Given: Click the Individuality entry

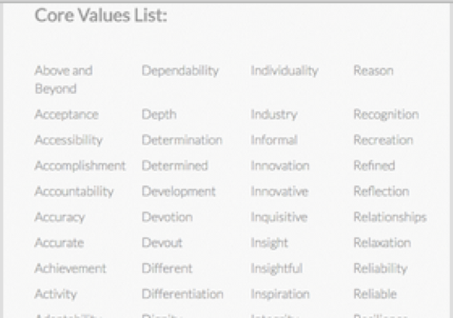Looking at the screenshot, I should pyautogui.click(x=284, y=71).
